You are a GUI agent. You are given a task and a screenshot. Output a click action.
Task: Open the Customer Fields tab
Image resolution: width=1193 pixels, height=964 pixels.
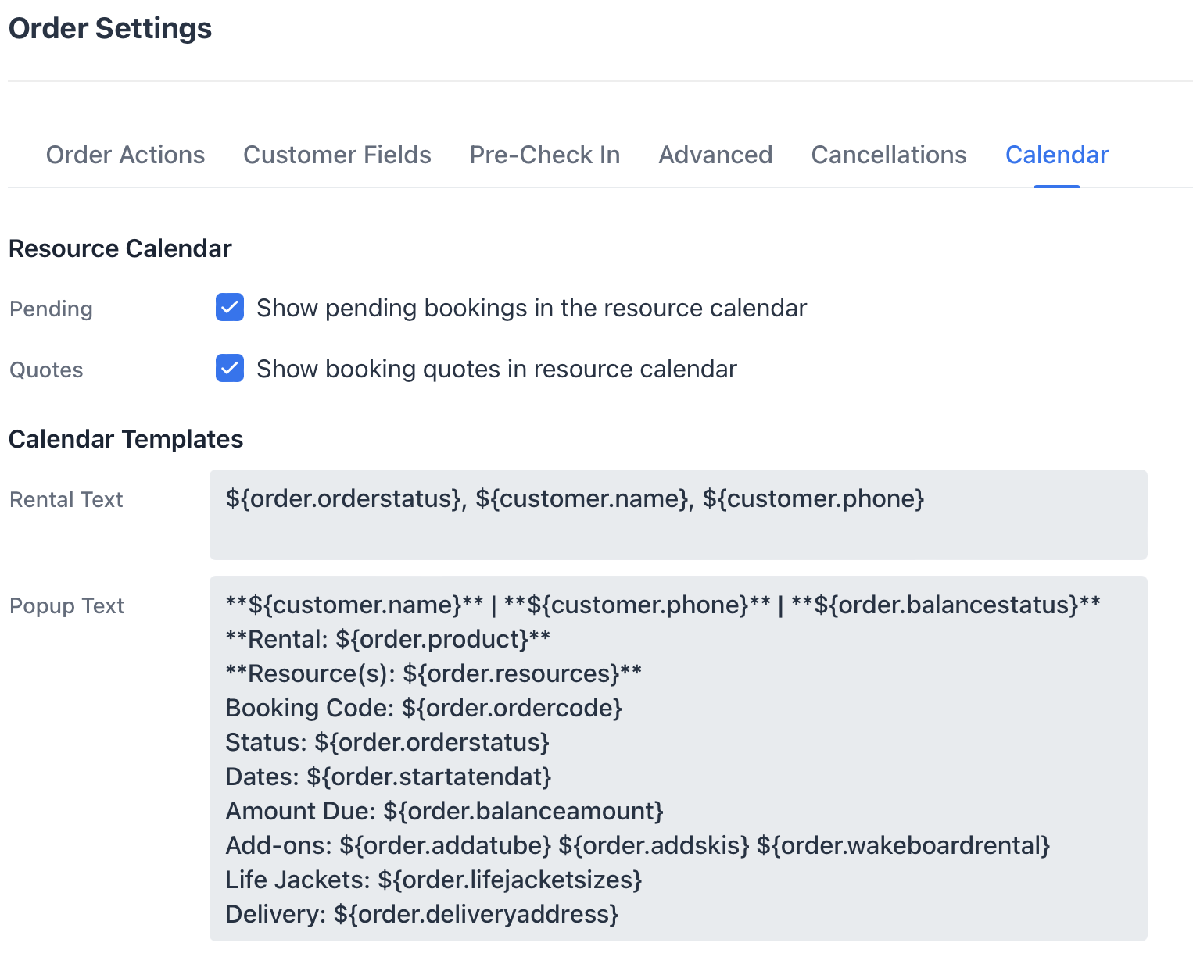(337, 155)
